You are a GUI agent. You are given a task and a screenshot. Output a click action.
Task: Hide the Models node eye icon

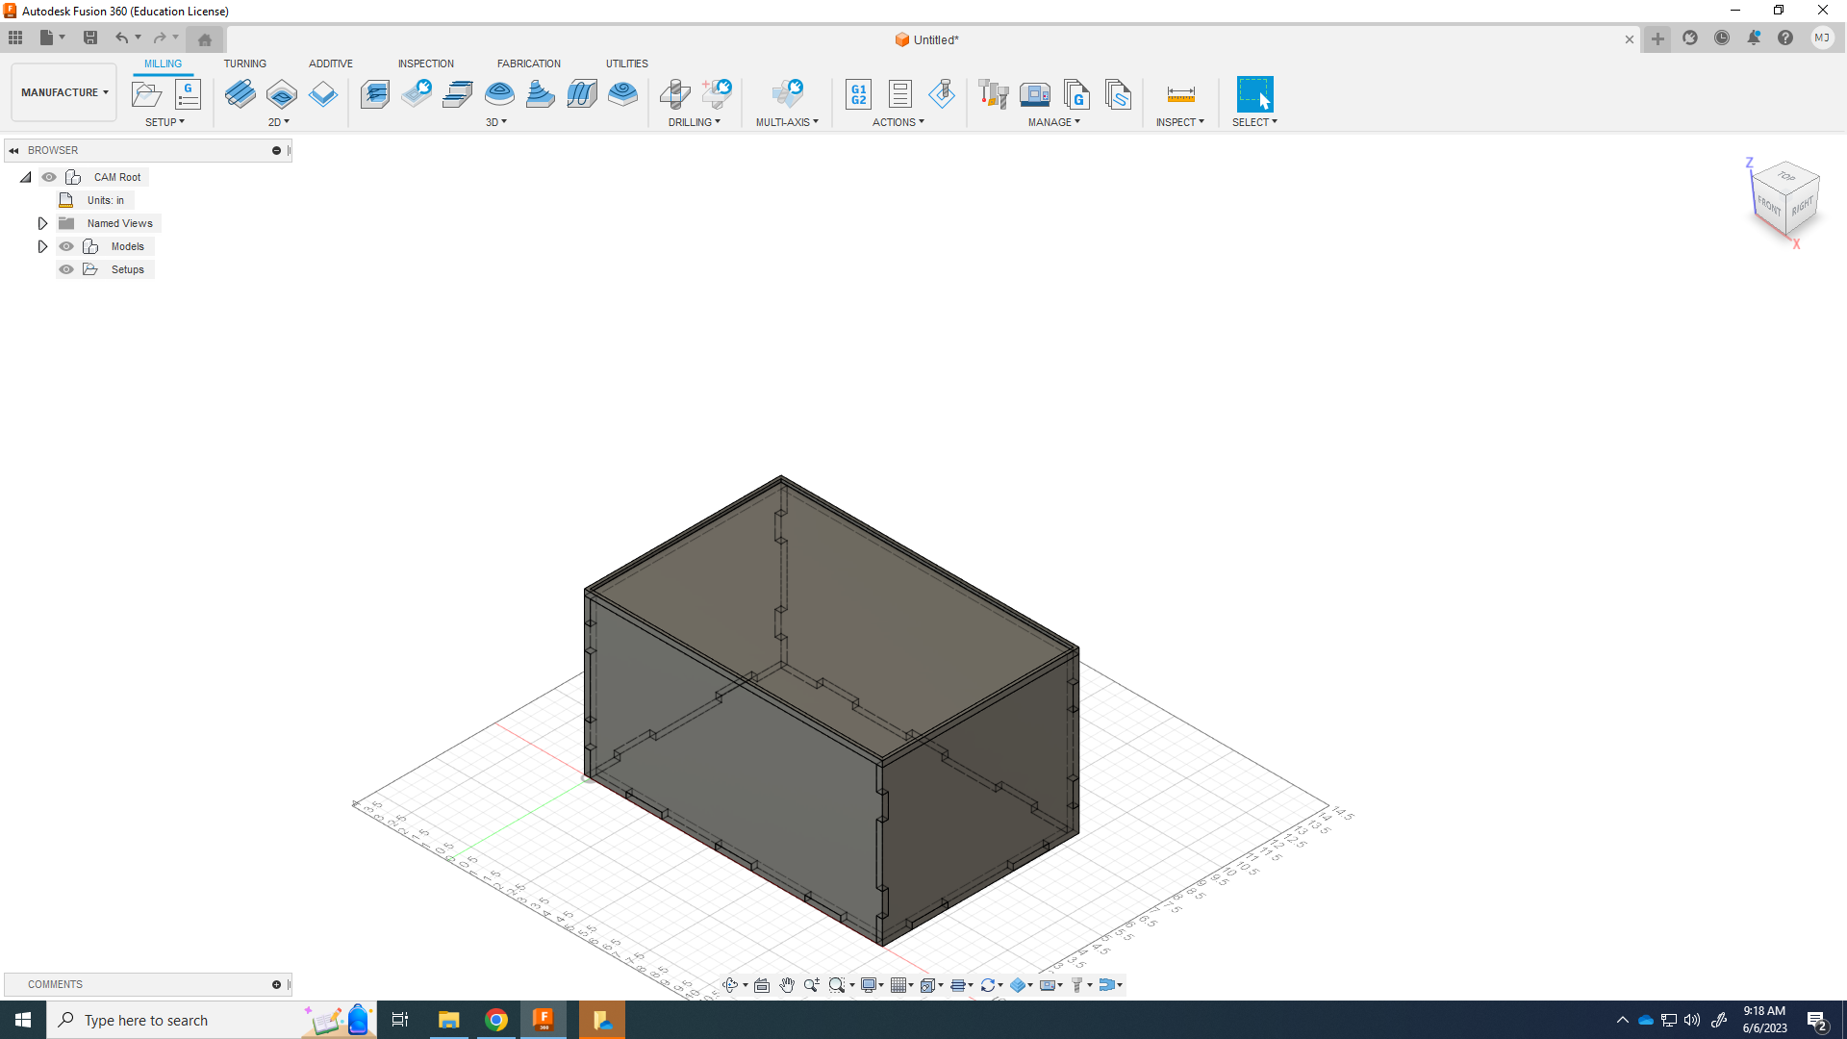(x=66, y=246)
